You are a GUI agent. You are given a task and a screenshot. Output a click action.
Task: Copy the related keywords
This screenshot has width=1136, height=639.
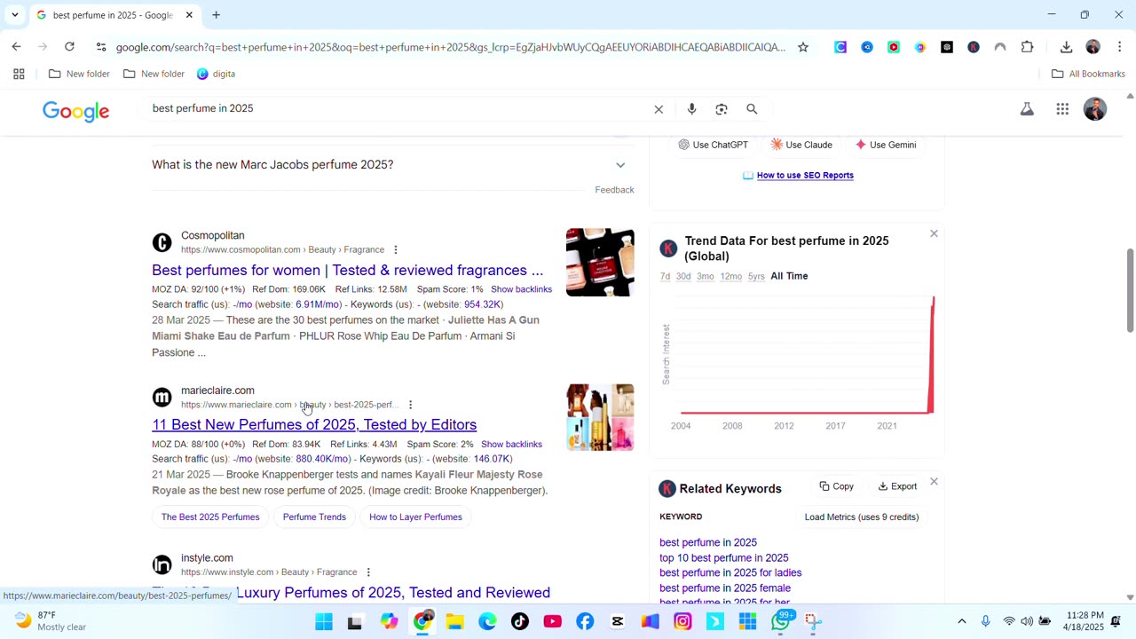[836, 486]
